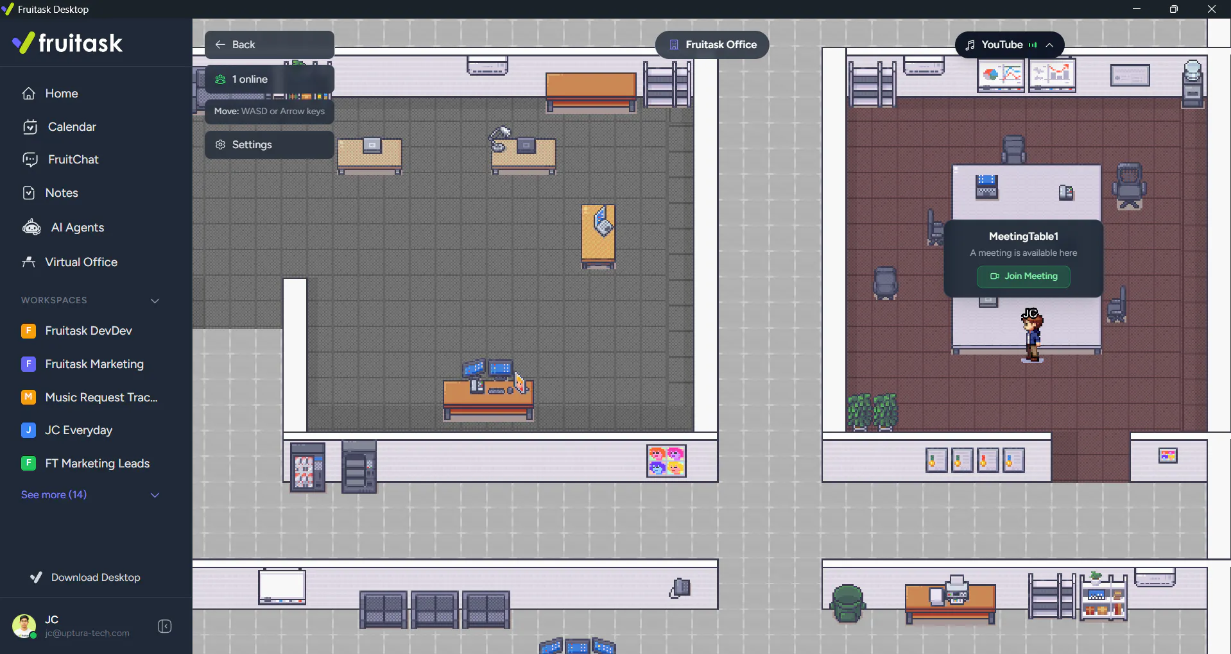Click the whiteboard in lower room
This screenshot has height=654, width=1231.
pos(282,587)
